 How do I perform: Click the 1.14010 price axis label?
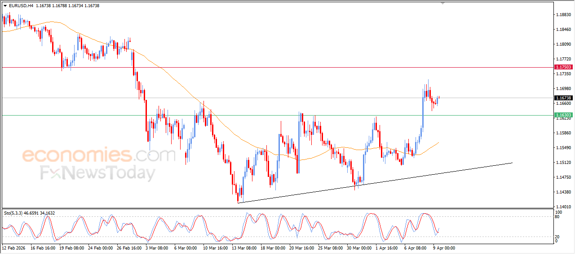click(x=563, y=207)
